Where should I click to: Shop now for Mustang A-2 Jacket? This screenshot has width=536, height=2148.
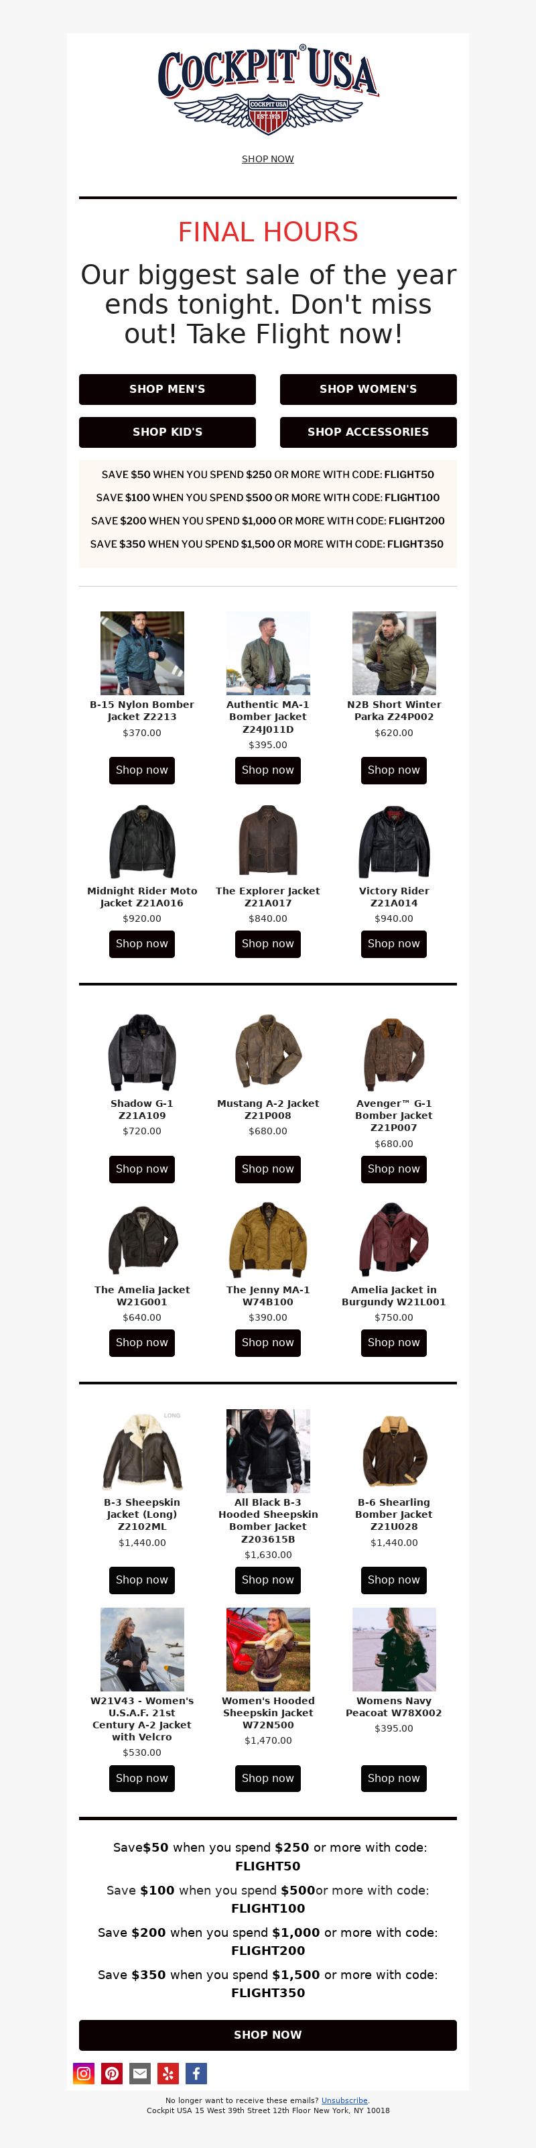[267, 1169]
